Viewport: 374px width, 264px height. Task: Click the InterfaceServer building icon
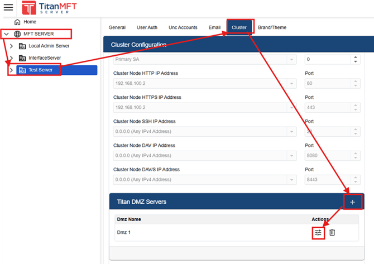[x=22, y=58]
